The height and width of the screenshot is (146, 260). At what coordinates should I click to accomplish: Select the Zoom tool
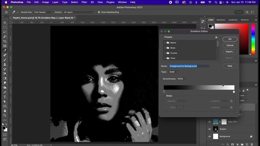tap(5, 115)
